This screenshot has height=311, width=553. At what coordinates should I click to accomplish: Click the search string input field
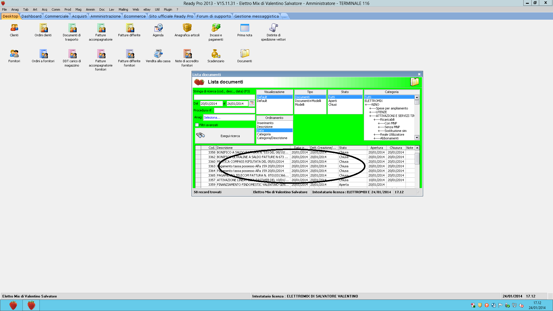[x=224, y=97]
